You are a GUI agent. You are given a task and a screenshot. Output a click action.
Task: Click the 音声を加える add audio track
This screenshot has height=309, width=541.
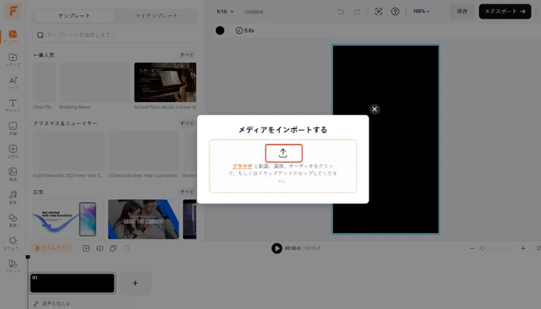[81, 304]
